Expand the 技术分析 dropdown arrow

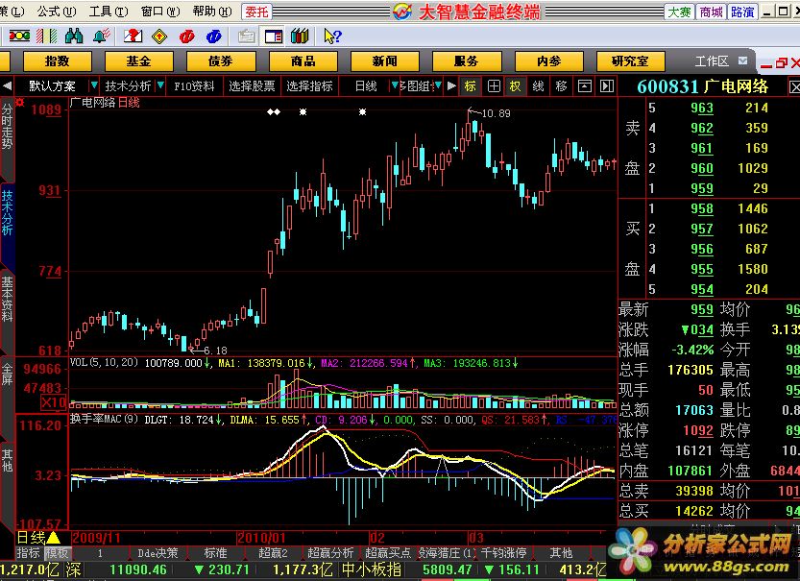coord(160,85)
